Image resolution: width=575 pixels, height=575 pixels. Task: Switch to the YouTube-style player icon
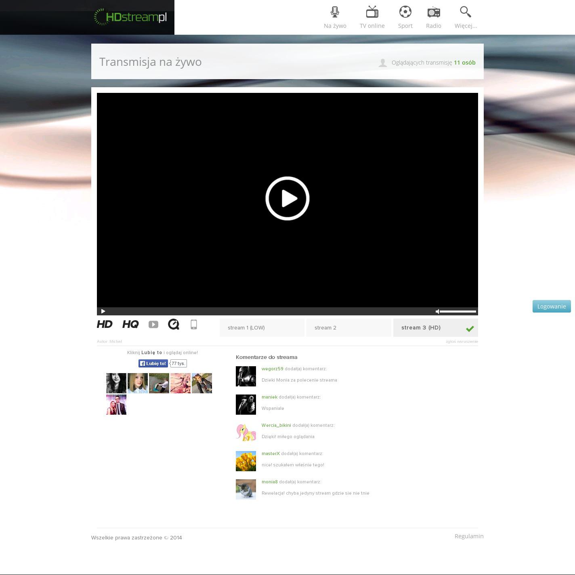pyautogui.click(x=153, y=324)
